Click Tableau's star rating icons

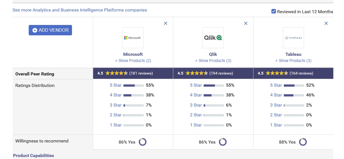(277, 73)
